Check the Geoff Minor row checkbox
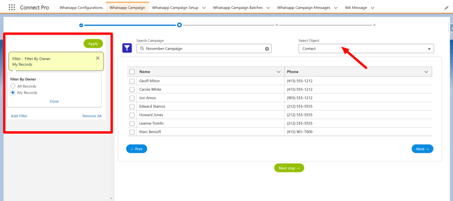453x201 pixels. tap(132, 81)
